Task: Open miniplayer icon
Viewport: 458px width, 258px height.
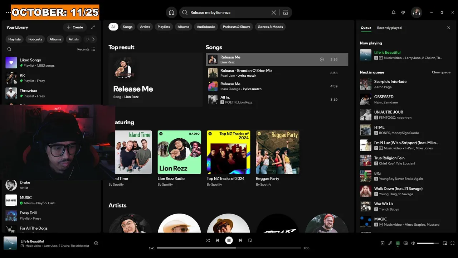Action: [445, 243]
